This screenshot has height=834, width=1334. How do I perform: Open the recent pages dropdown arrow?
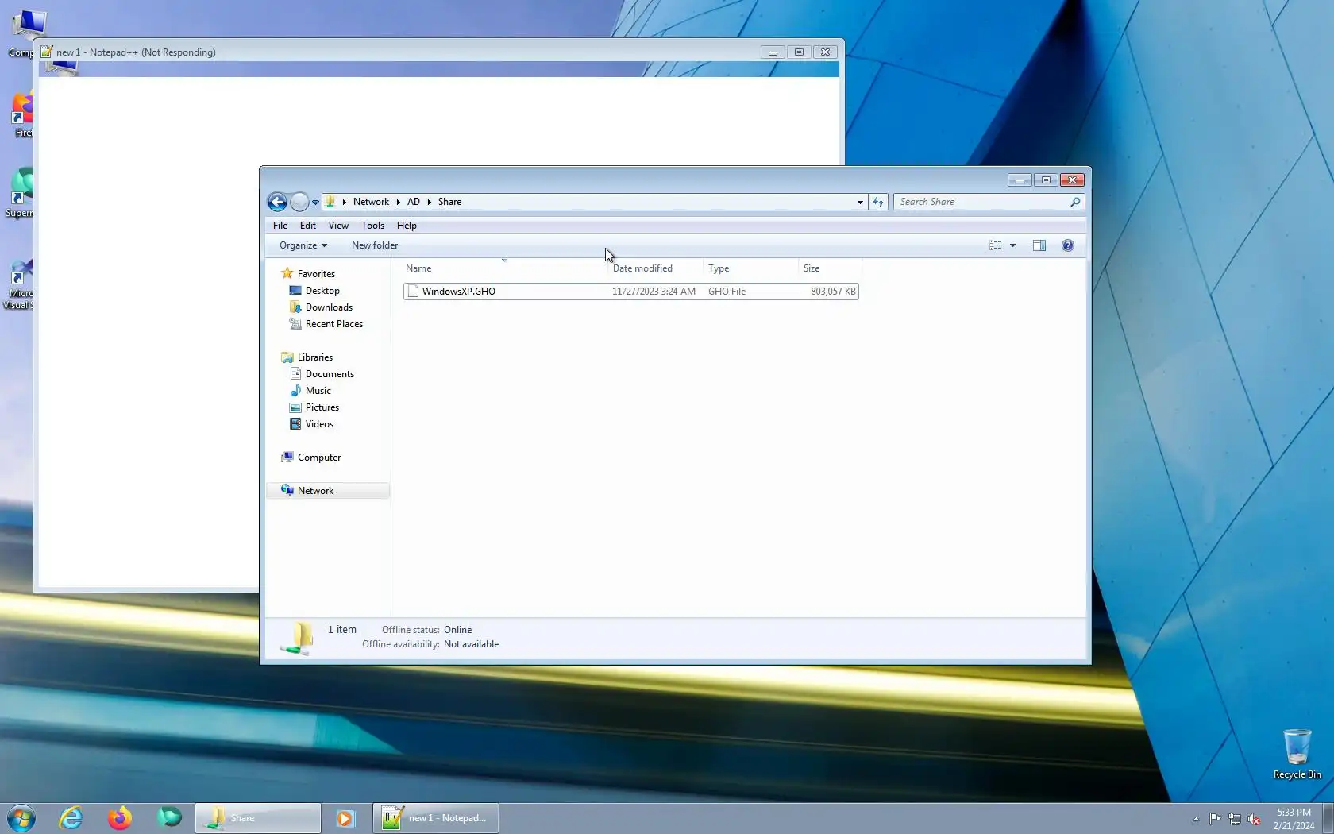(315, 202)
